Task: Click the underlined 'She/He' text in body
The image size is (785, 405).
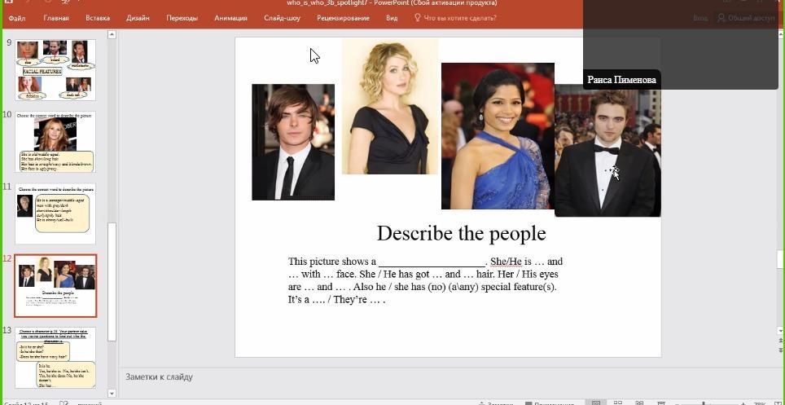Action: (x=507, y=261)
